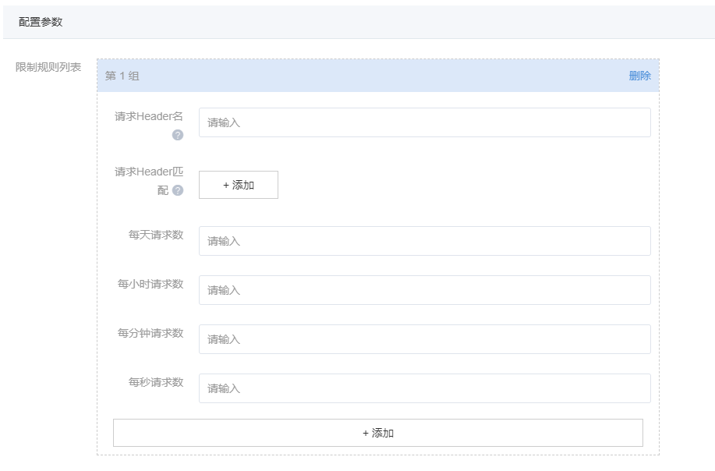Click the 每分钟请求数 label text
Image resolution: width=715 pixels, height=471 pixels.
pos(150,333)
